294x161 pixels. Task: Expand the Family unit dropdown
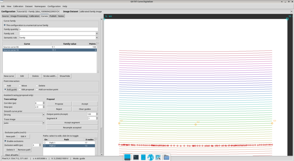click(x=97, y=34)
